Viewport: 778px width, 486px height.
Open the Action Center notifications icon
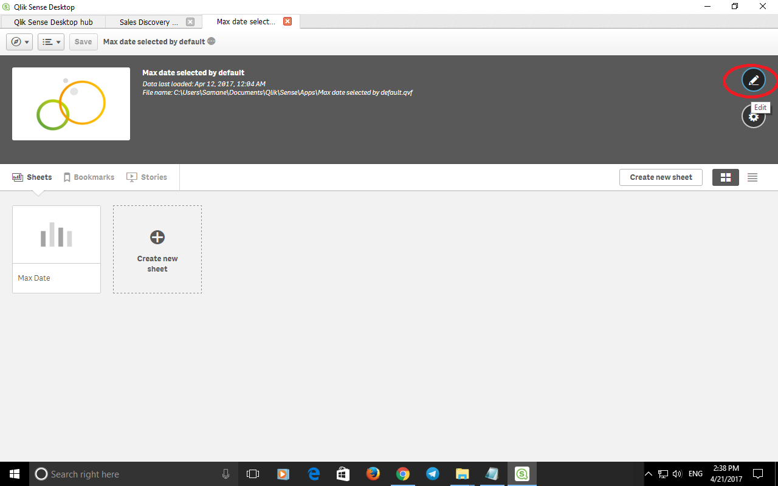(x=758, y=474)
